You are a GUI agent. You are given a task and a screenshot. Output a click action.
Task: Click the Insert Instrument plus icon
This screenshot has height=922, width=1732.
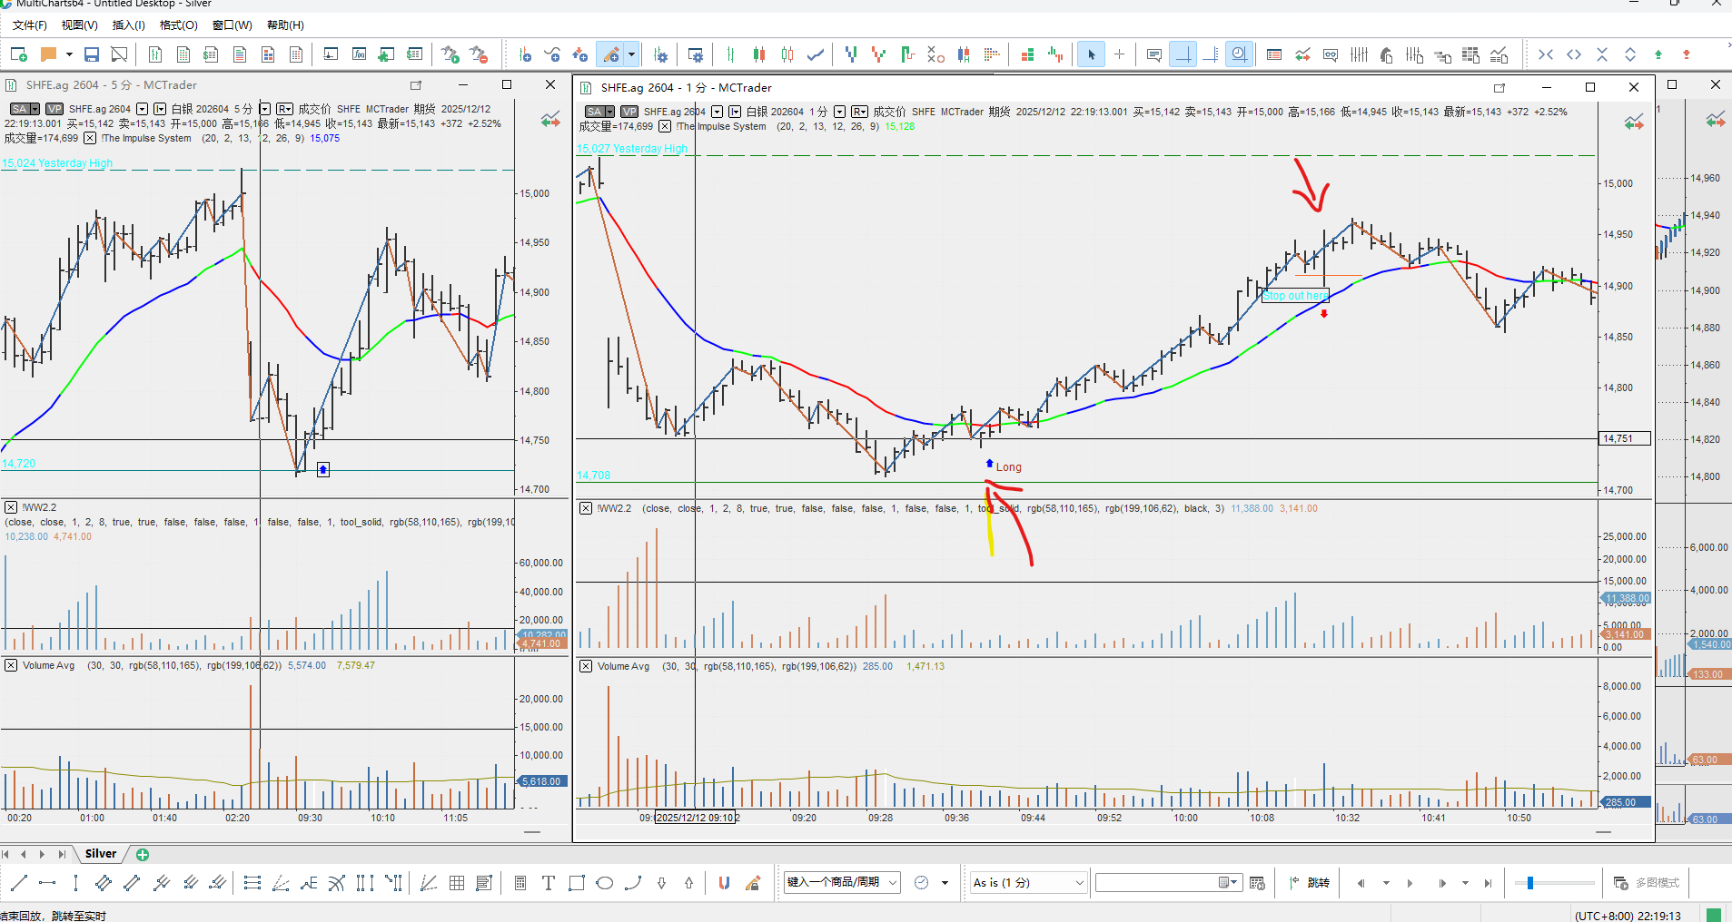525,55
